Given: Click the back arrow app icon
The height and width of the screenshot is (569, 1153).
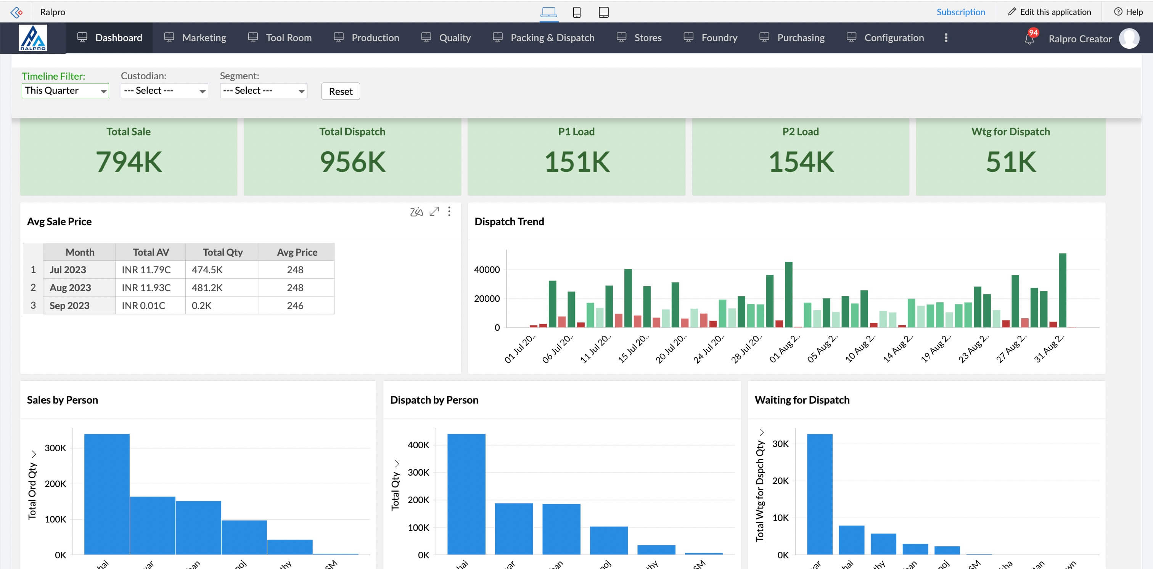Looking at the screenshot, I should [16, 12].
